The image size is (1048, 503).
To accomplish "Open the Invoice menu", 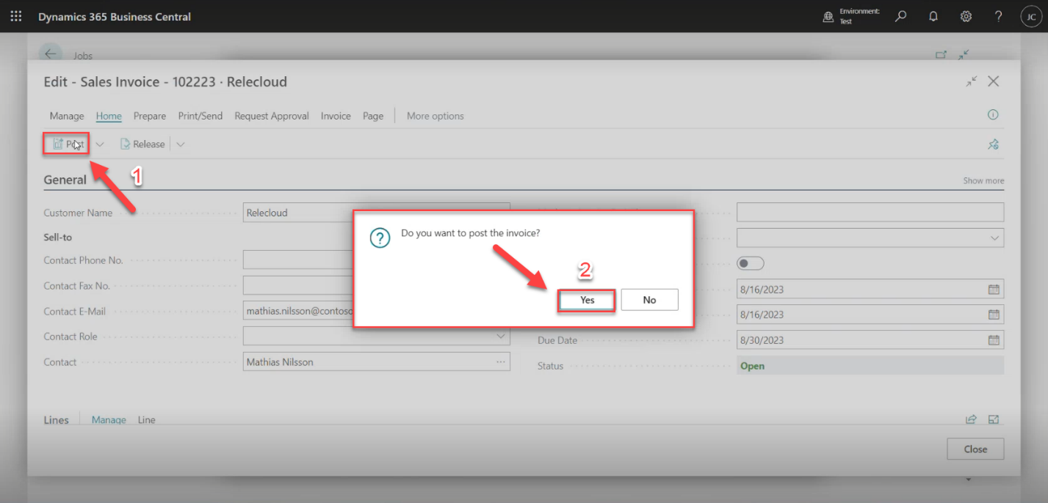I will [336, 116].
